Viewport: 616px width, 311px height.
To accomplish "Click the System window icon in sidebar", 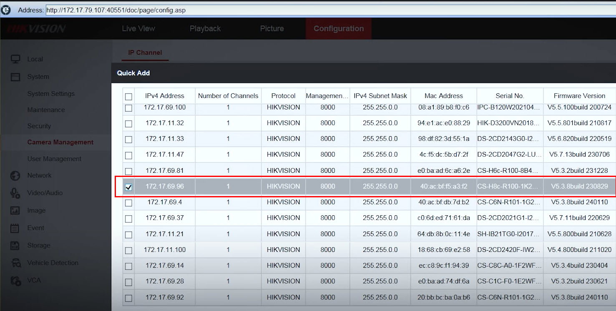I will (15, 77).
